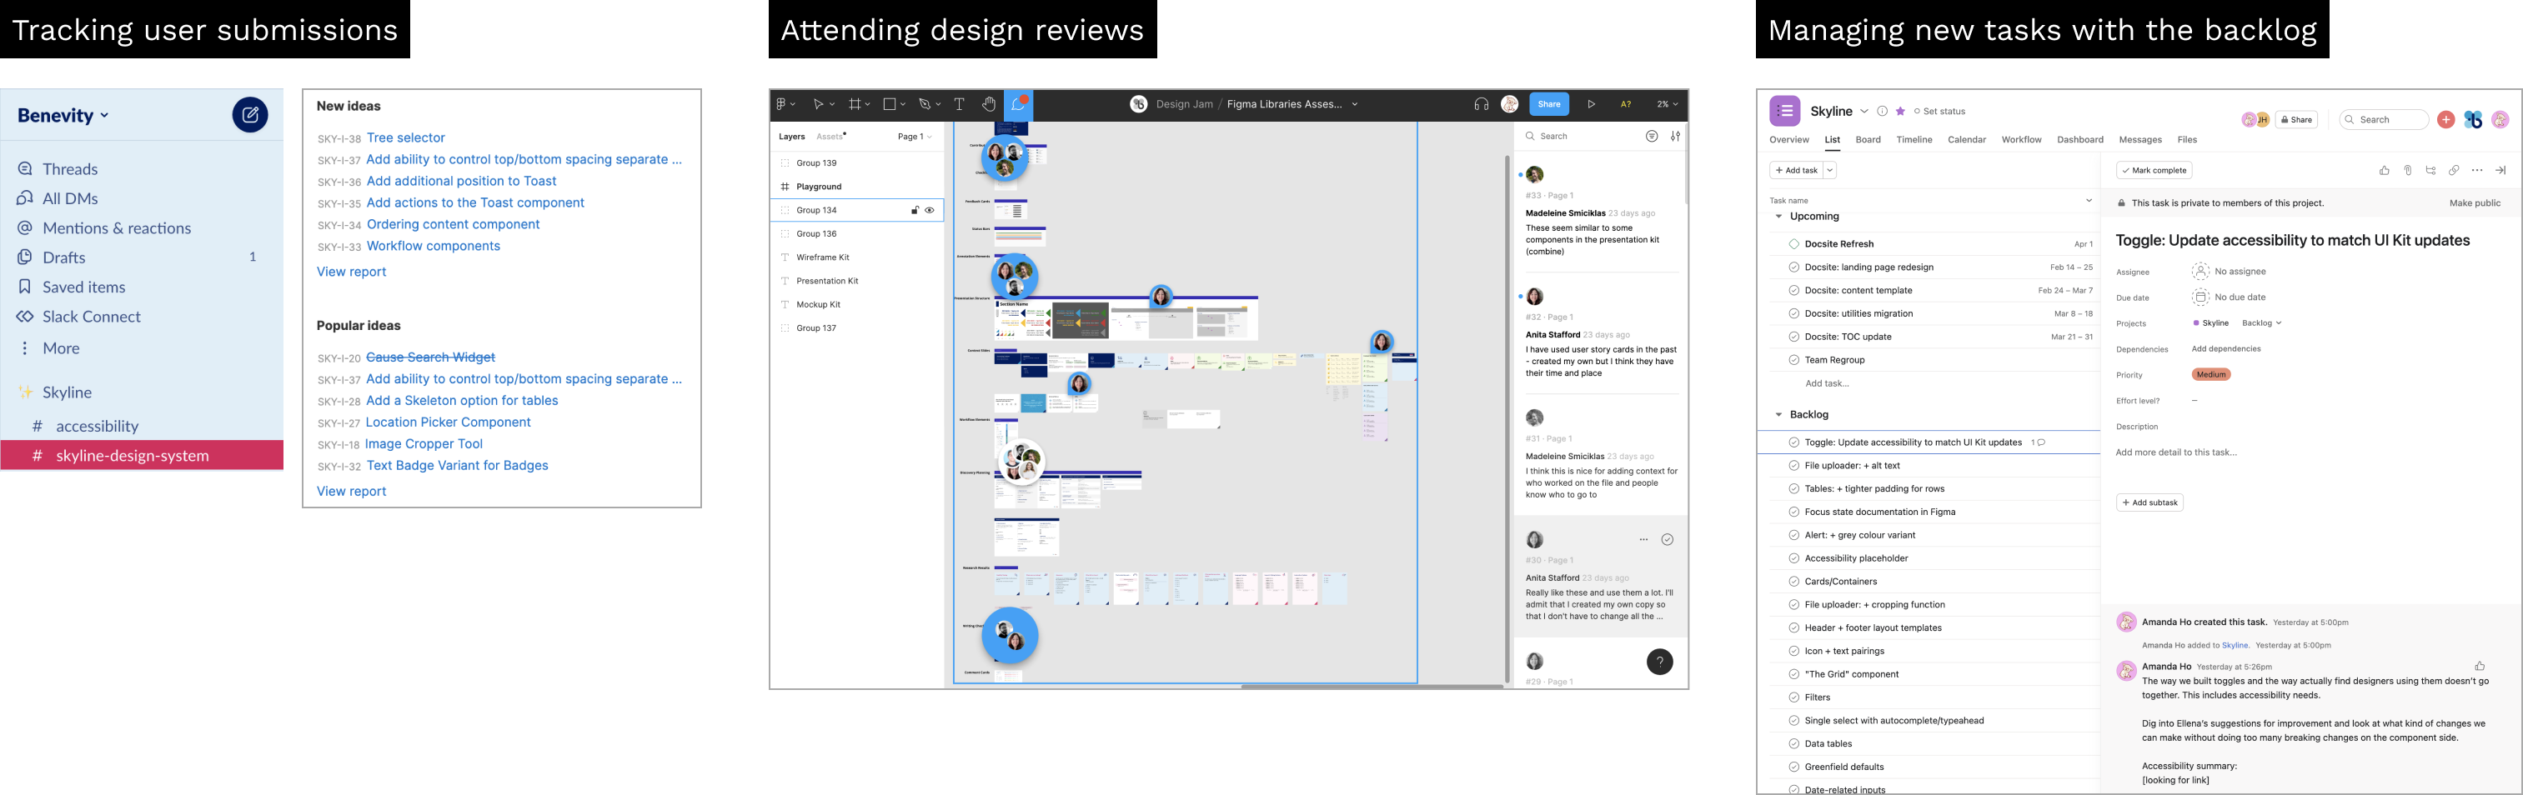Mark Docsite: landing page redesign complete
The image size is (2523, 795).
[x=1793, y=267]
